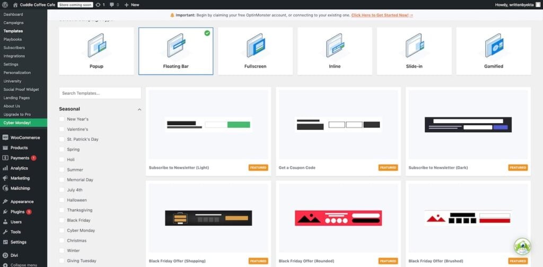Select the Slide-in campaign icon
Image resolution: width=543 pixels, height=267 pixels.
(415, 46)
